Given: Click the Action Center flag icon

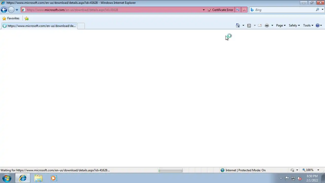Looking at the screenshot, I should pos(287,178).
